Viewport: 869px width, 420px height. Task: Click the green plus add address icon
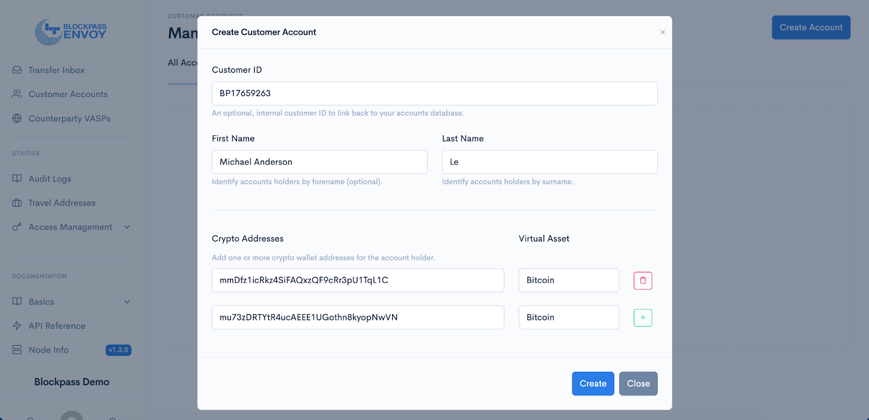(643, 317)
